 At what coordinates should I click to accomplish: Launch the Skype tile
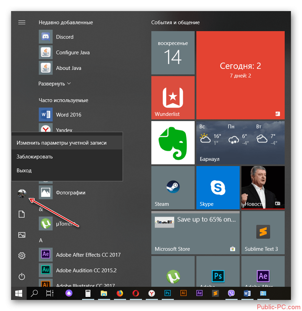(x=218, y=187)
